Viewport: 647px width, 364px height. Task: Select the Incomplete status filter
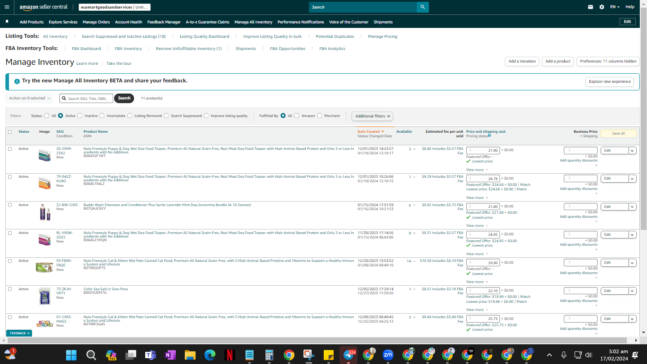coord(102,116)
